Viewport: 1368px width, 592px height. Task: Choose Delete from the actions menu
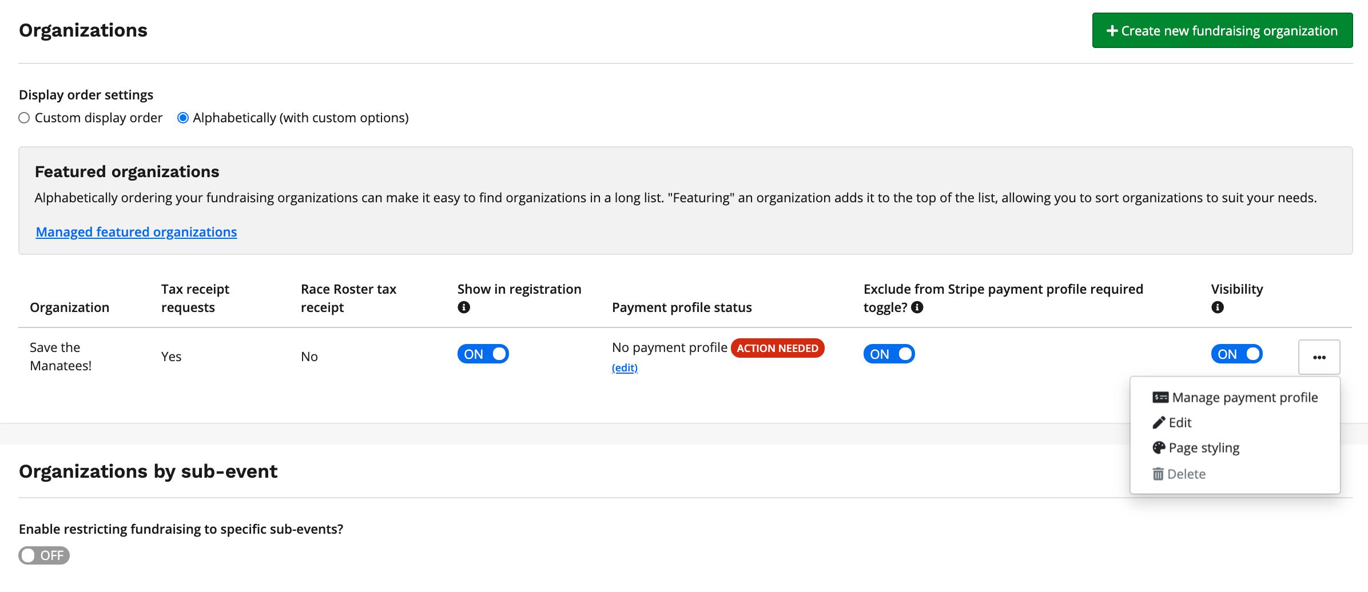1179,474
